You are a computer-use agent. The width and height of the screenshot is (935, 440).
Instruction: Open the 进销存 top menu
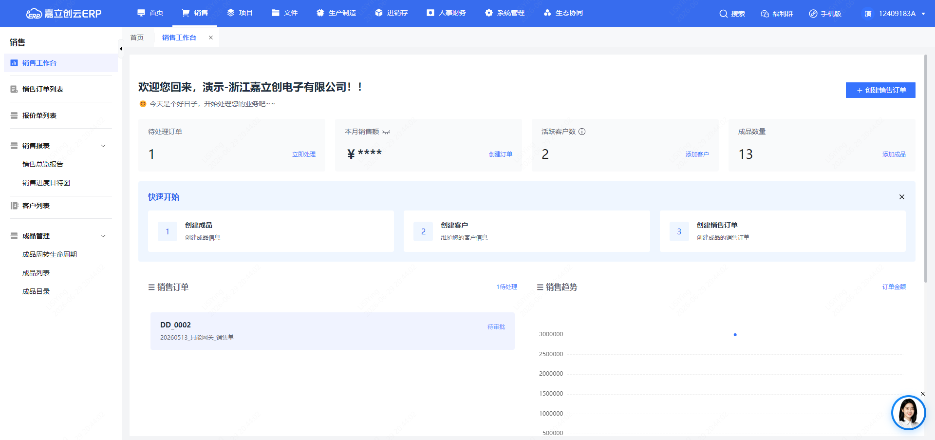tap(392, 13)
